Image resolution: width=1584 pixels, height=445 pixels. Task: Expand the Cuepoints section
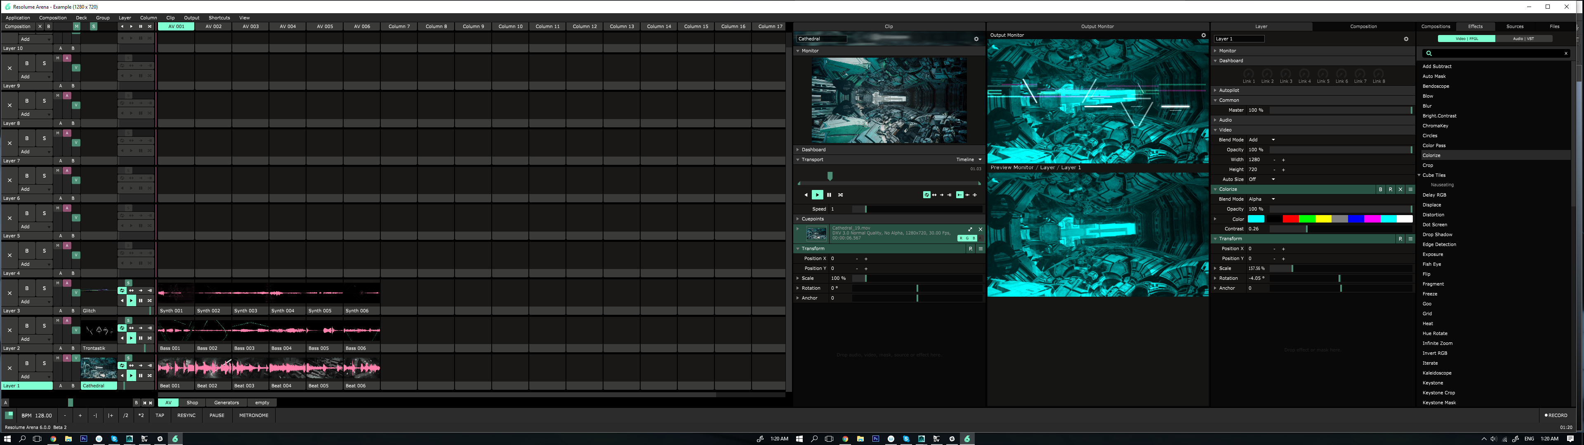click(x=798, y=219)
